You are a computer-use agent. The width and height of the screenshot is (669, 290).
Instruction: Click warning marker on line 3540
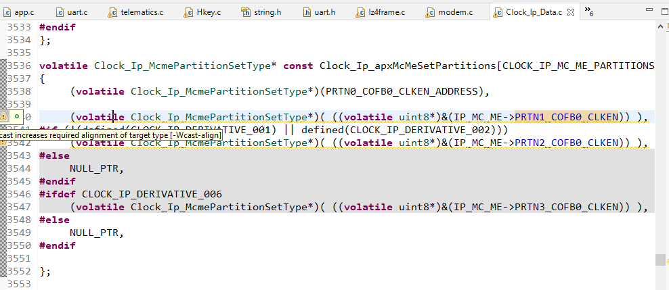tap(4, 116)
